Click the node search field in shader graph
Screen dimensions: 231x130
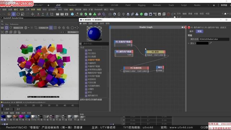[95, 44]
